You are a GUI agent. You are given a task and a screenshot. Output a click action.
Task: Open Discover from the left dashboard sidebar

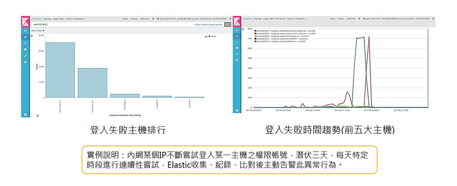click(x=25, y=30)
